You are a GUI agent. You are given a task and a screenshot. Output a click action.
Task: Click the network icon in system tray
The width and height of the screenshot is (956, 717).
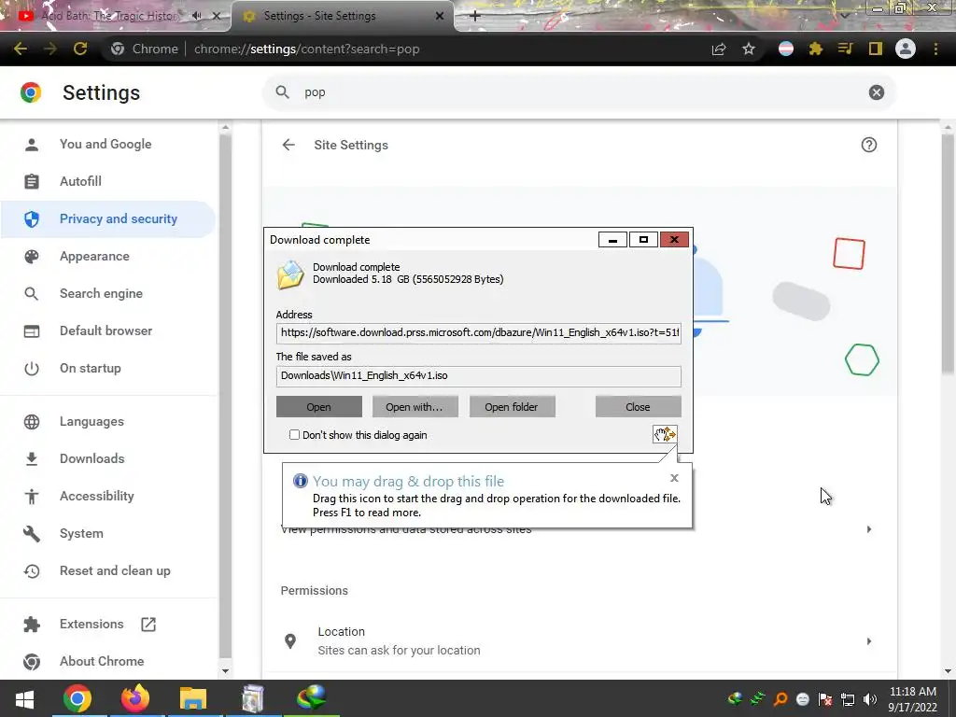point(848,699)
